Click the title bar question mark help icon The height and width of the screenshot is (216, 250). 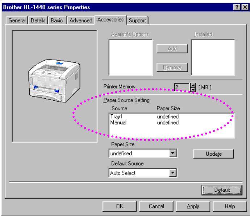click(237, 7)
